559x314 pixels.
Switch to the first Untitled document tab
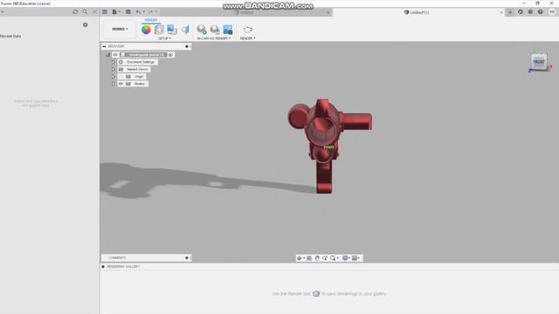click(x=245, y=12)
